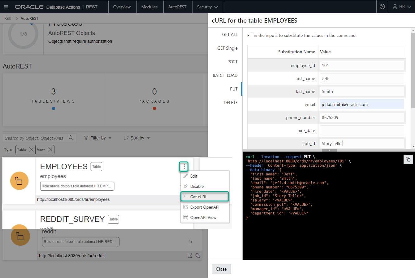The height and width of the screenshot is (278, 415).
Task: Edit the job_id value field
Action: coord(362,143)
